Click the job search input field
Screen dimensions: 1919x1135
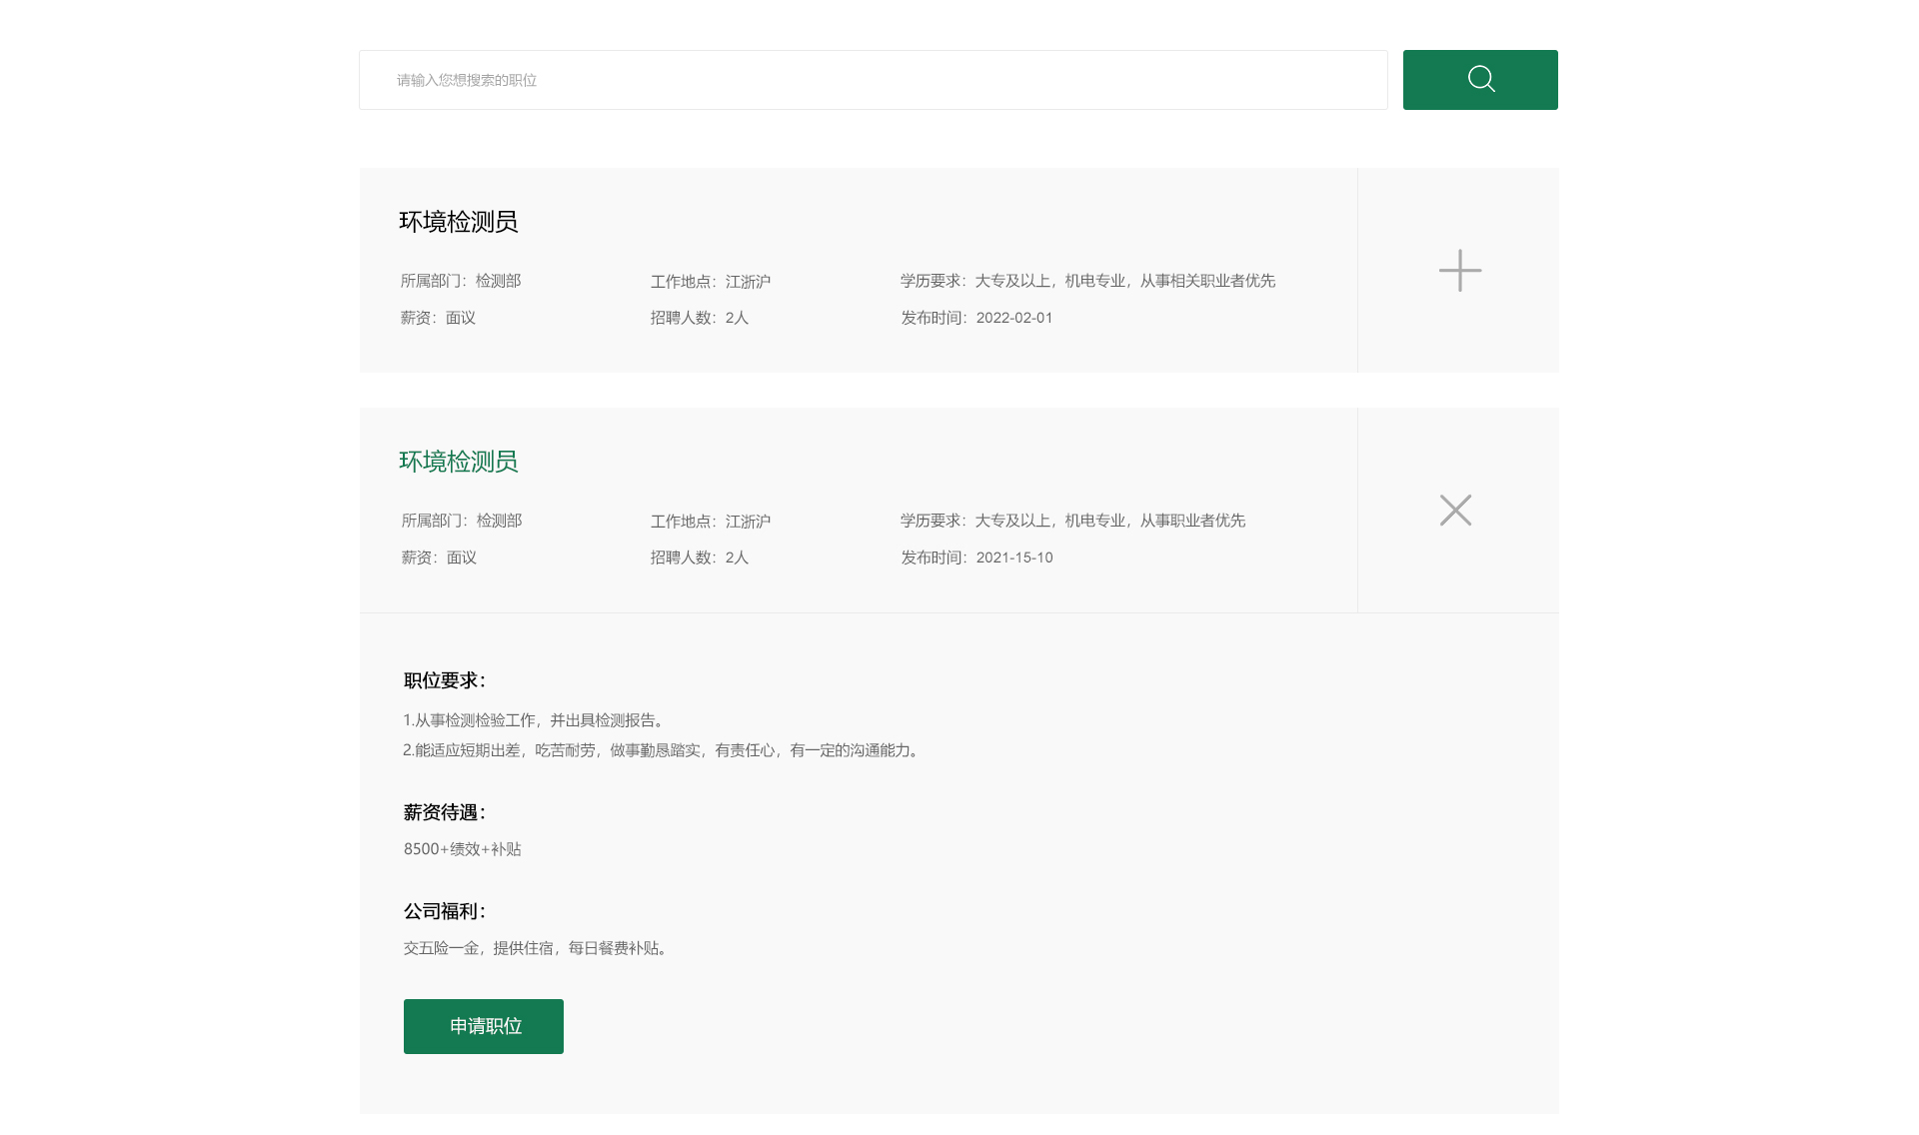click(x=873, y=80)
